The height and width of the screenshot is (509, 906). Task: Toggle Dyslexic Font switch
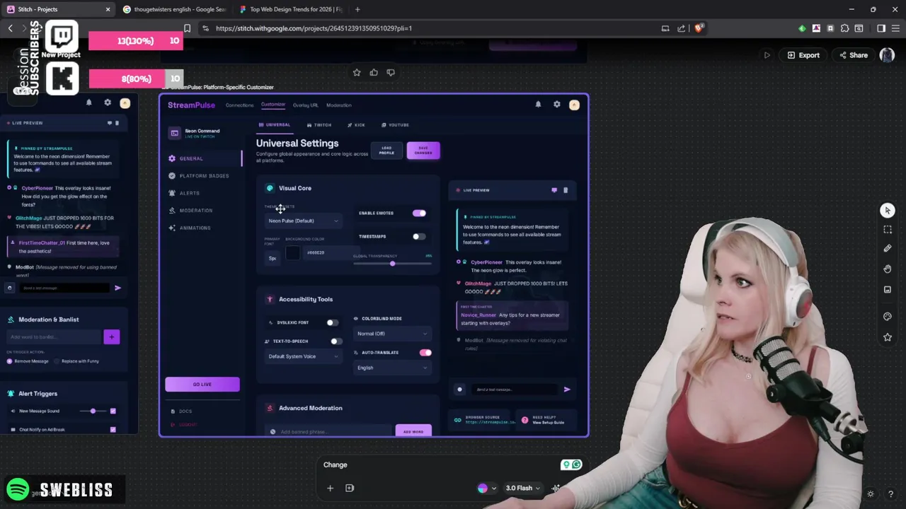pyautogui.click(x=332, y=322)
